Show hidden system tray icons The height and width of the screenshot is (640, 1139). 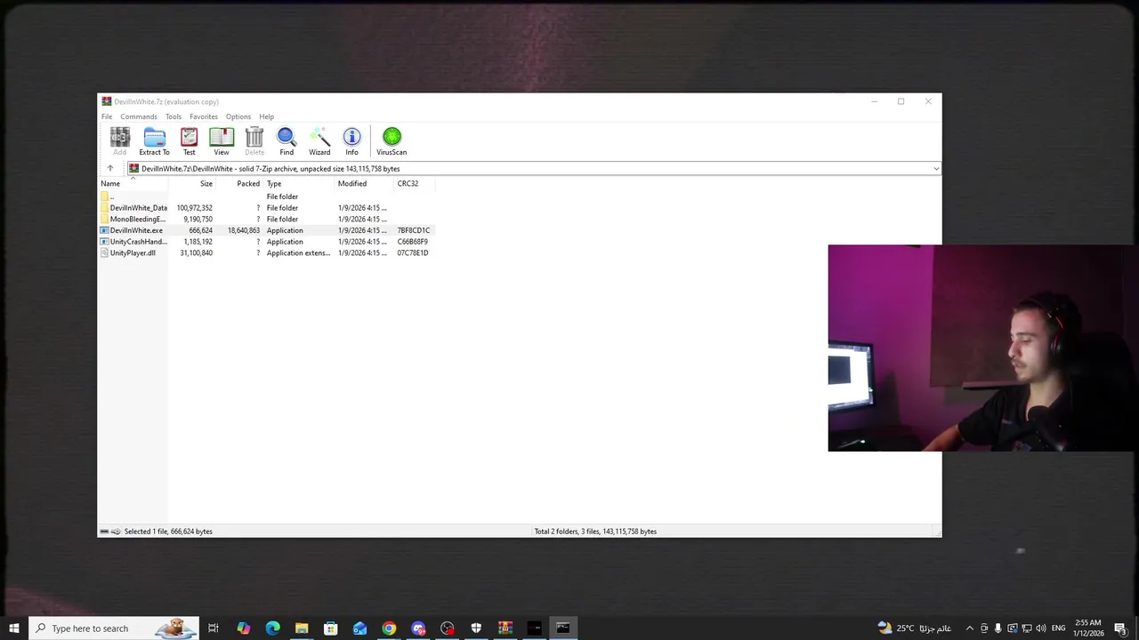pos(970,628)
